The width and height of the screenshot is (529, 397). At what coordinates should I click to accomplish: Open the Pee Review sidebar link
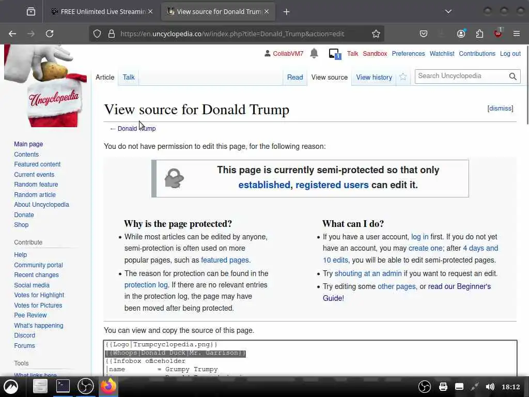click(x=30, y=315)
